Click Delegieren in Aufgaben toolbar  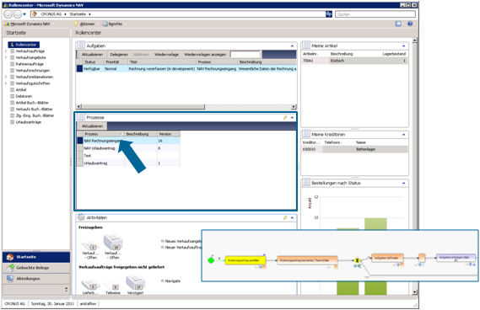pos(119,55)
